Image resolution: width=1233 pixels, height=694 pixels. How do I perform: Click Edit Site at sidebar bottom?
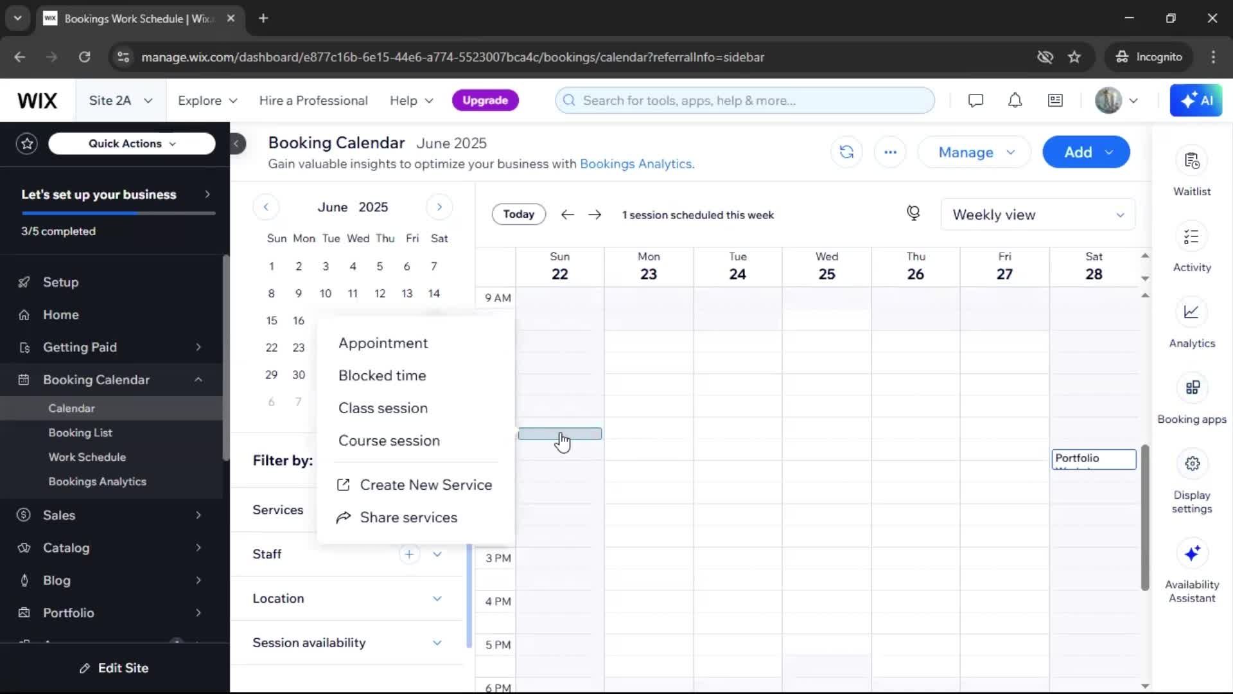114,668
